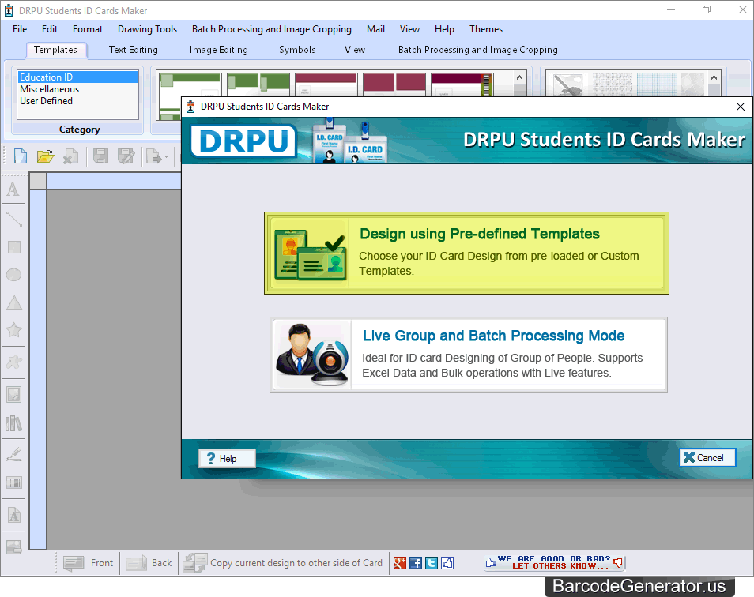Switch to the Symbols tab
The image size is (754, 597).
click(x=297, y=50)
